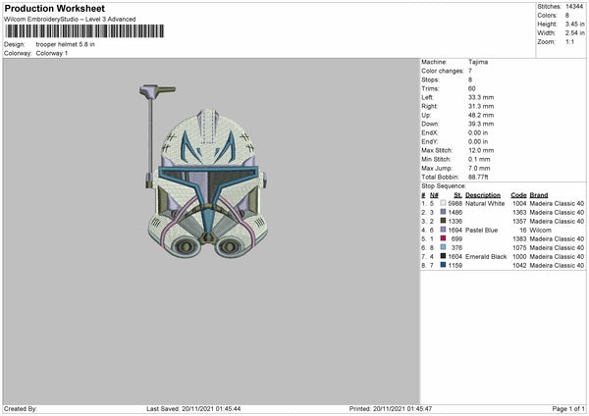Click the trooper helmet embroidery preview

coord(205,171)
